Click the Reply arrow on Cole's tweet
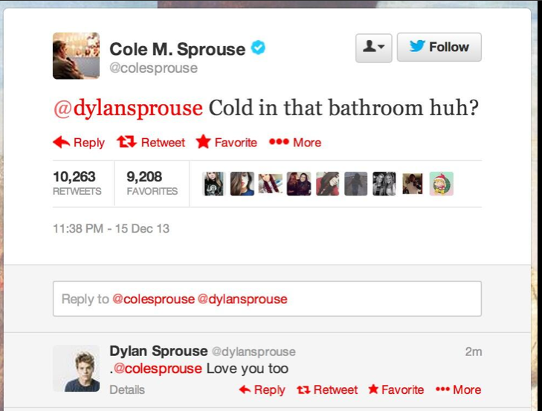Image resolution: width=542 pixels, height=411 pixels. point(79,143)
